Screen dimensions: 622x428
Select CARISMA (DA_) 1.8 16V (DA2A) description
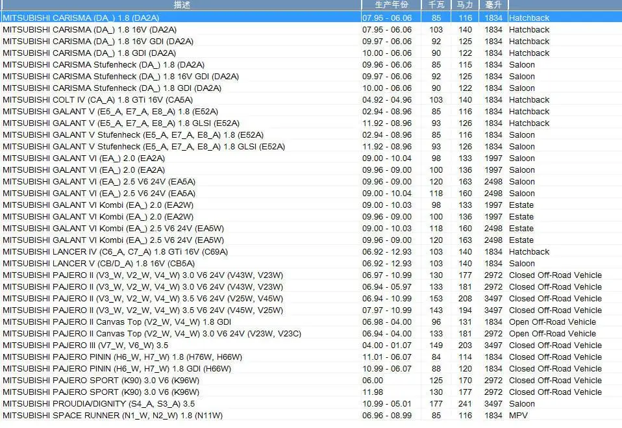(x=90, y=30)
